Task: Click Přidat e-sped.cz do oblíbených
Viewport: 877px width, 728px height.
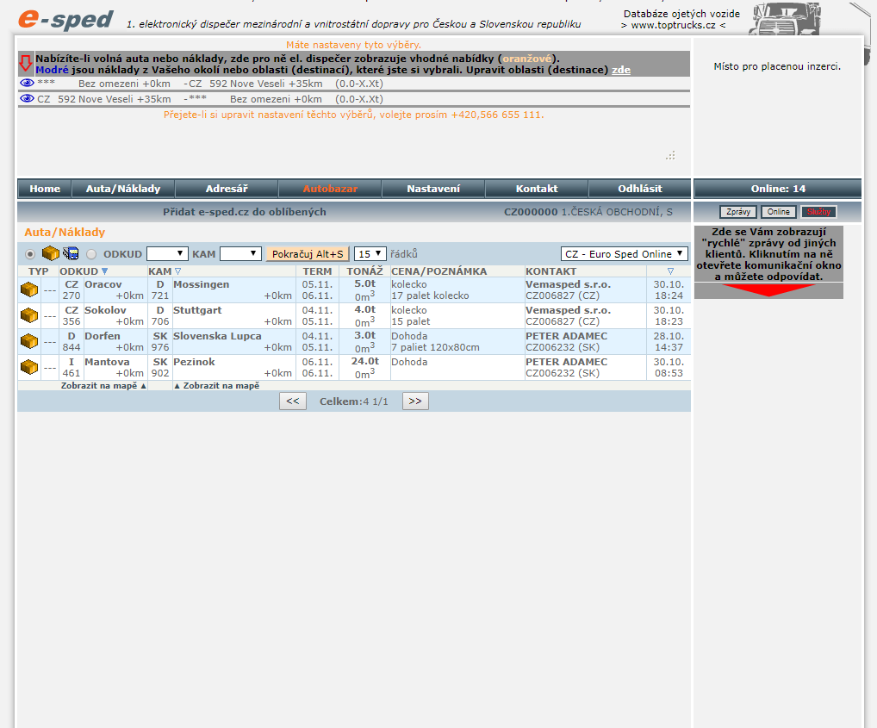Action: 245,212
